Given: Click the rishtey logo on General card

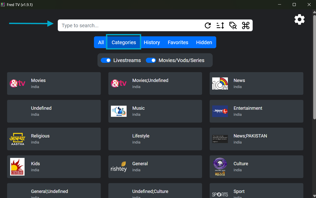Looking at the screenshot, I should [119, 167].
